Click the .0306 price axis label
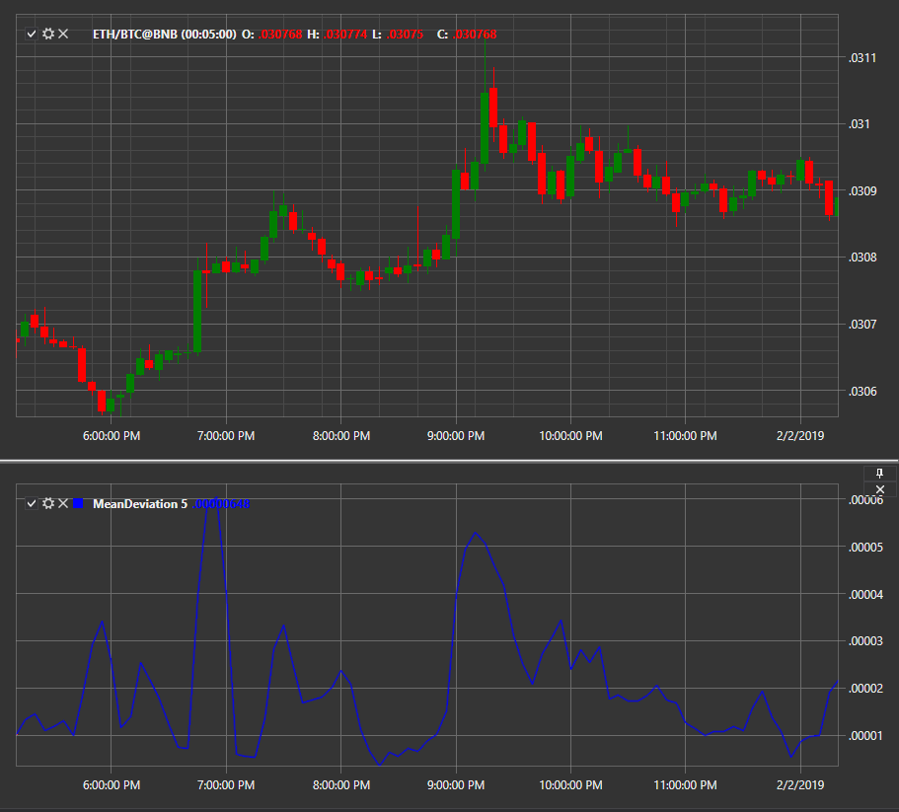Image resolution: width=899 pixels, height=812 pixels. tap(862, 392)
